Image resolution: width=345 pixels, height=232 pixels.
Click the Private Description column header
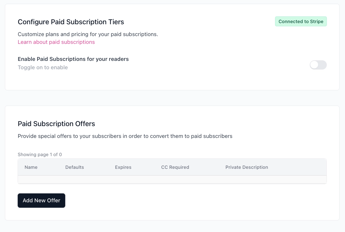247,167
